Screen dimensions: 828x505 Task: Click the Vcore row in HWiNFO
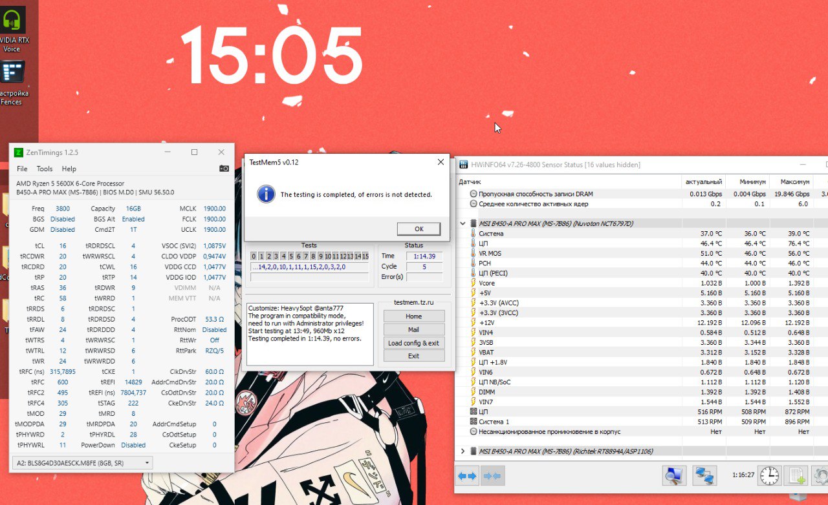[x=642, y=283]
